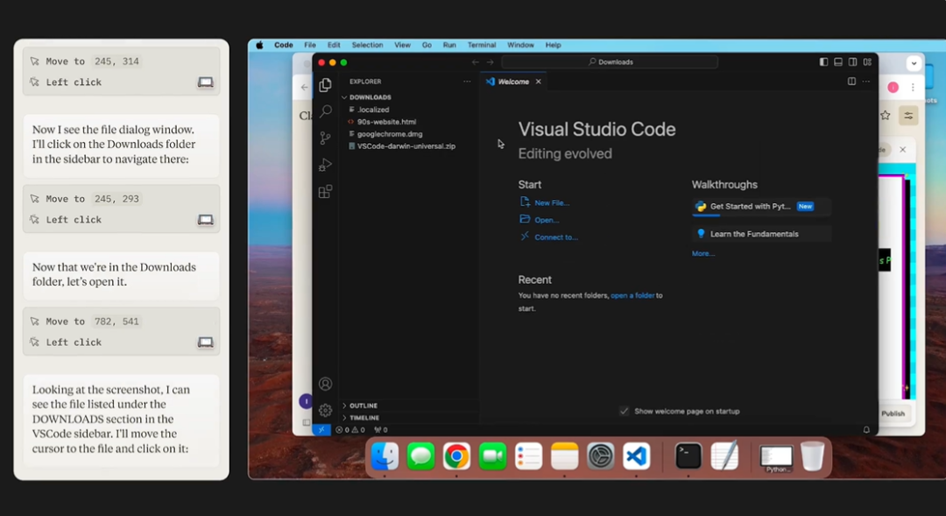The width and height of the screenshot is (946, 516).
Task: Open the notifications bell in the status bar
Action: click(866, 429)
